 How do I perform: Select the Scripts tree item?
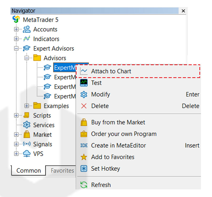point(42,116)
